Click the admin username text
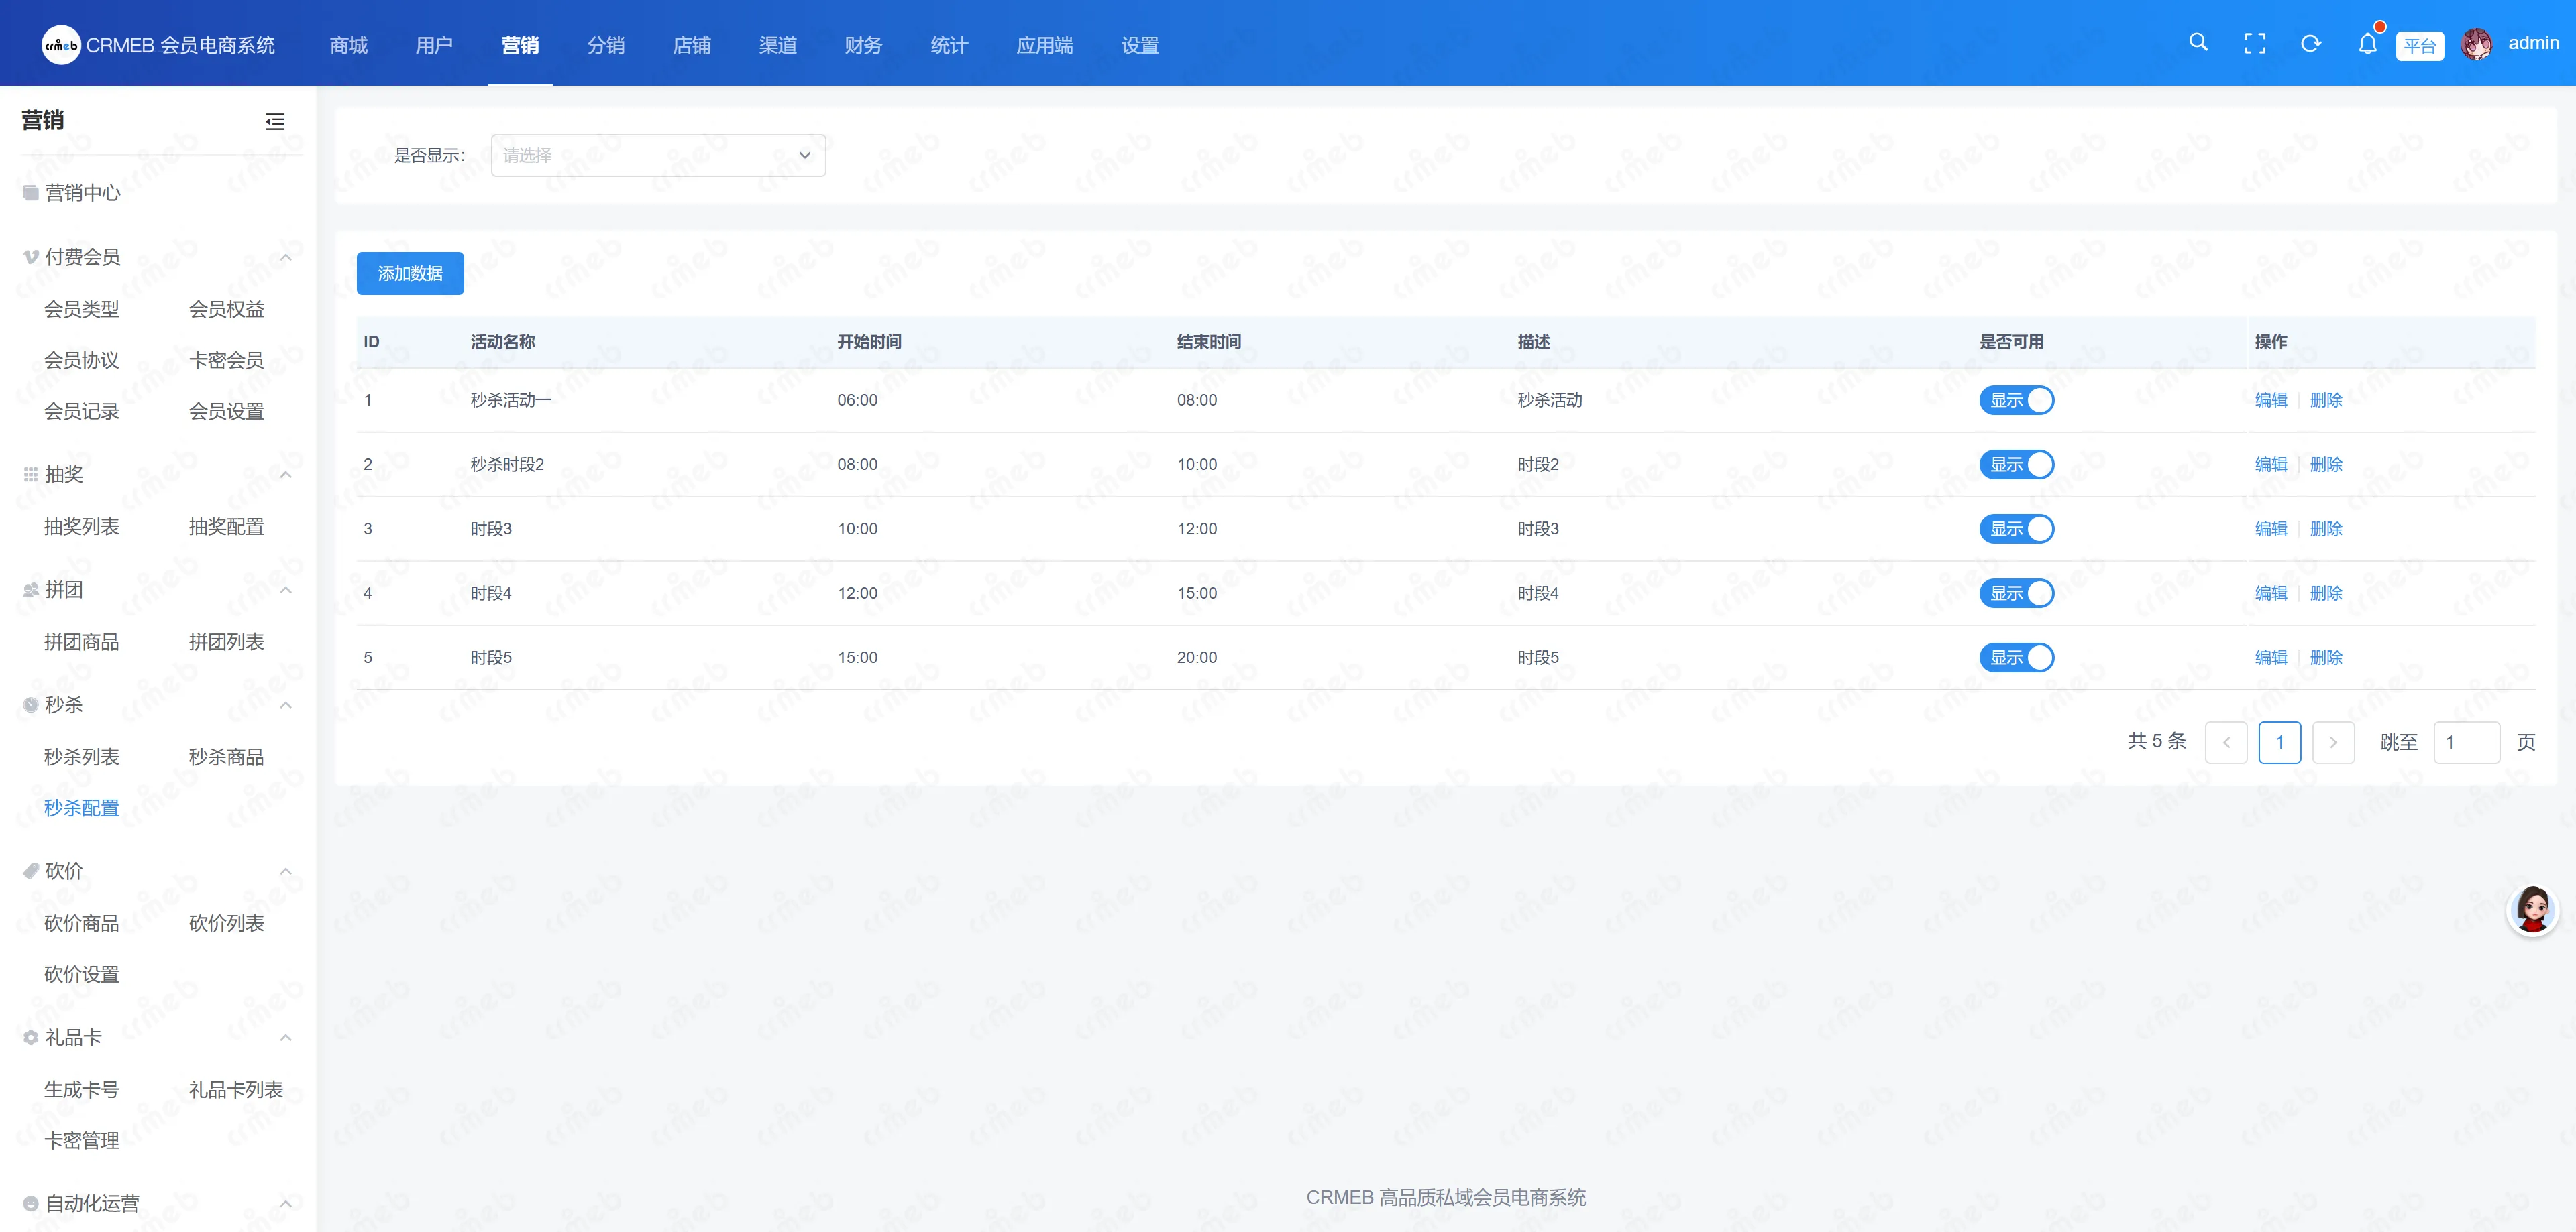2576x1232 pixels. 2533,43
